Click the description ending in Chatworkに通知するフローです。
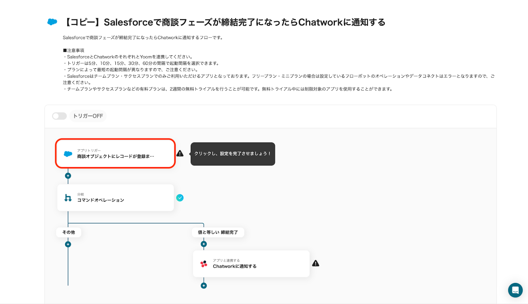The width and height of the screenshot is (528, 304). (143, 38)
